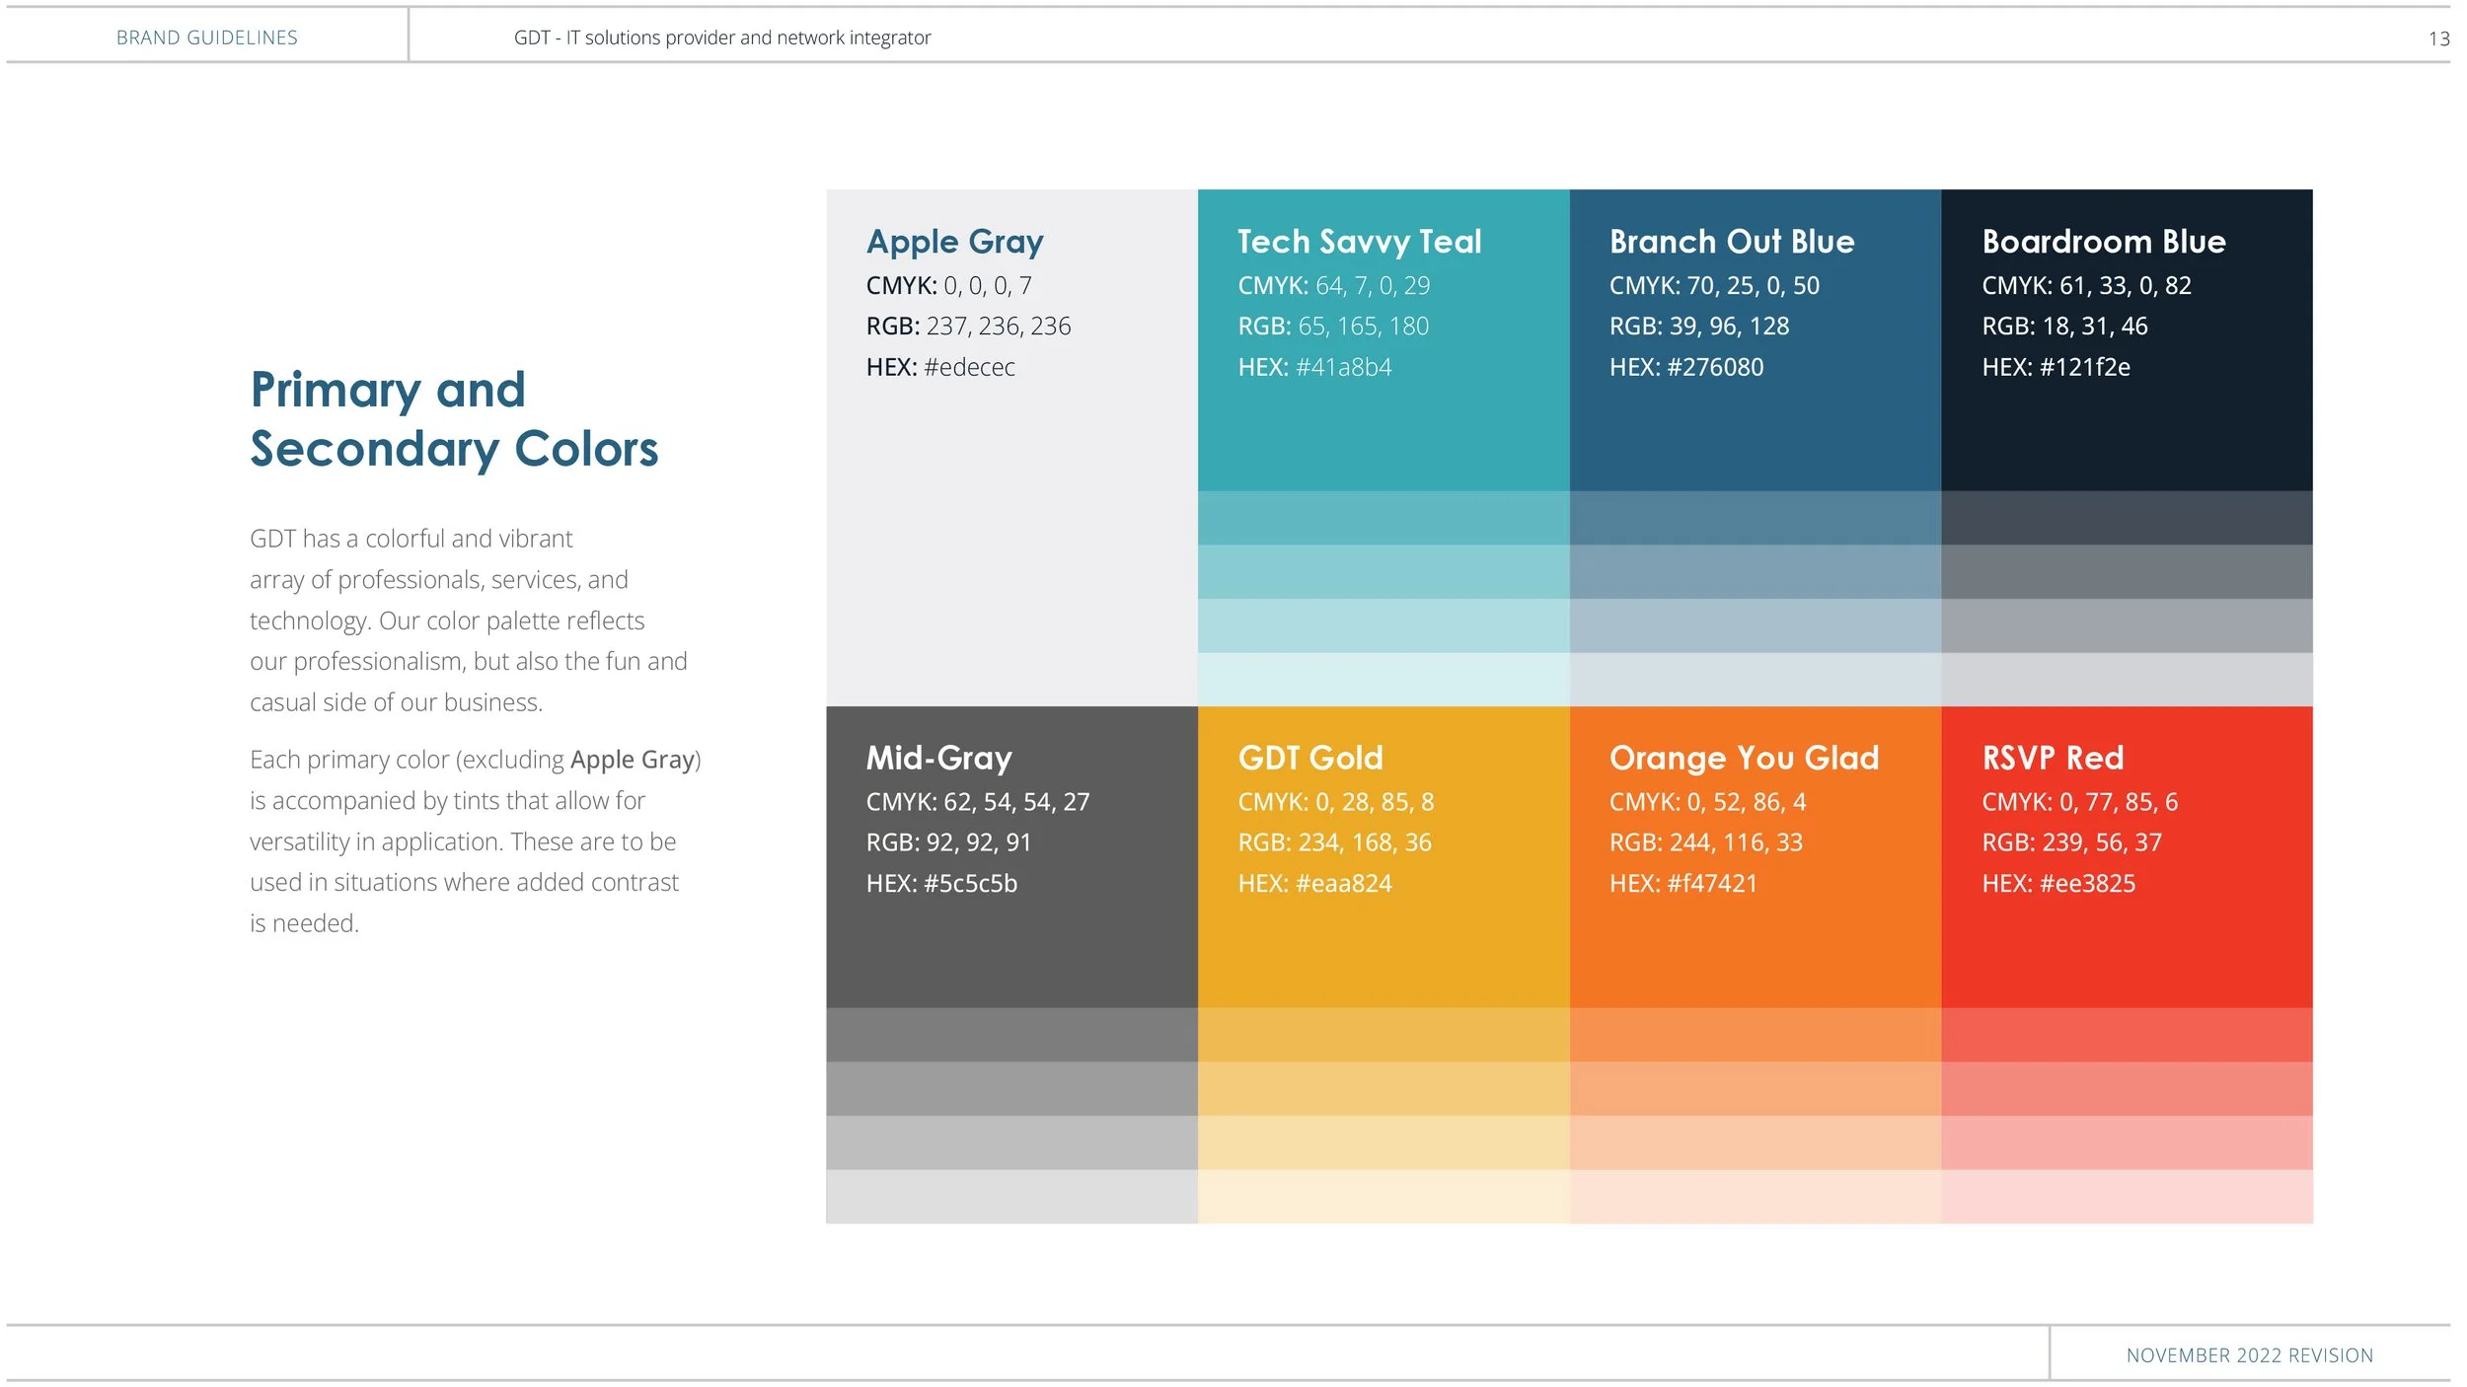Click the 'Tech Savvy Teal' heading
The height and width of the screenshot is (1387, 2467).
point(1360,242)
